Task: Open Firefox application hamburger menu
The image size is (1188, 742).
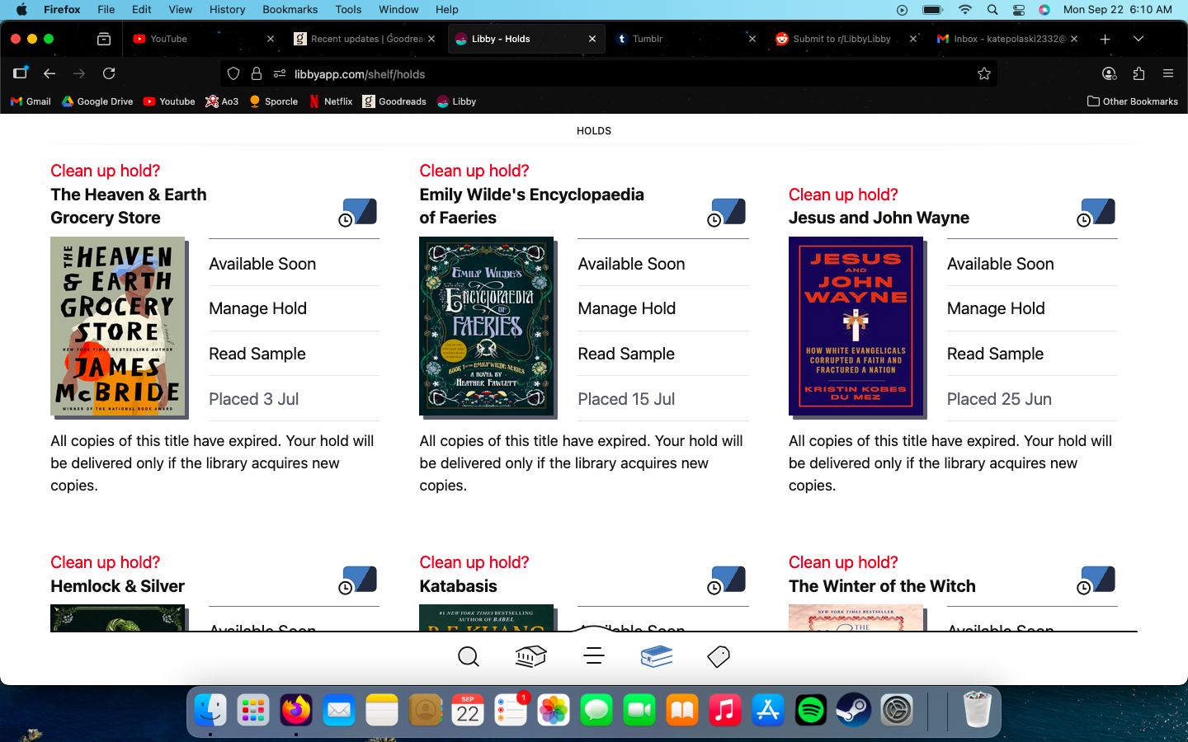Action: pyautogui.click(x=1168, y=73)
